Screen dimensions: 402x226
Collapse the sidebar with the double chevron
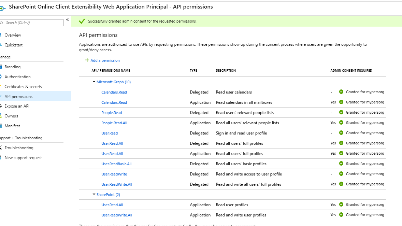(67, 20)
